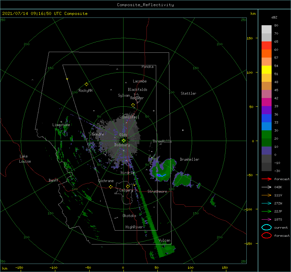Click the radar site diamond at map center

point(124,141)
